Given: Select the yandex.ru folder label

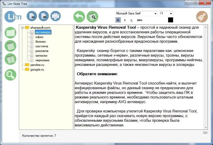Looking at the screenshot, I should 37,65.
